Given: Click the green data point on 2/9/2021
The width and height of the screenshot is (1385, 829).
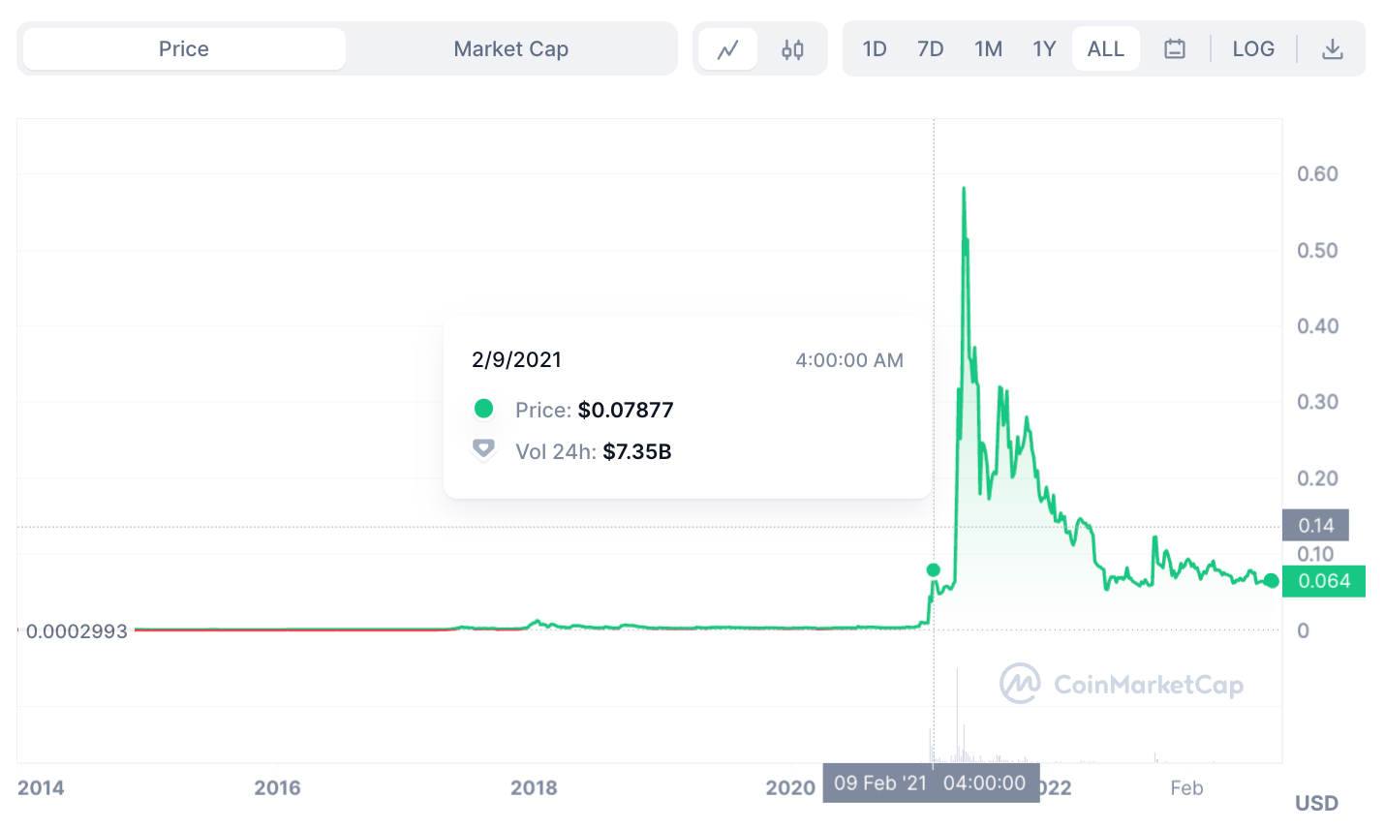Looking at the screenshot, I should (x=934, y=569).
